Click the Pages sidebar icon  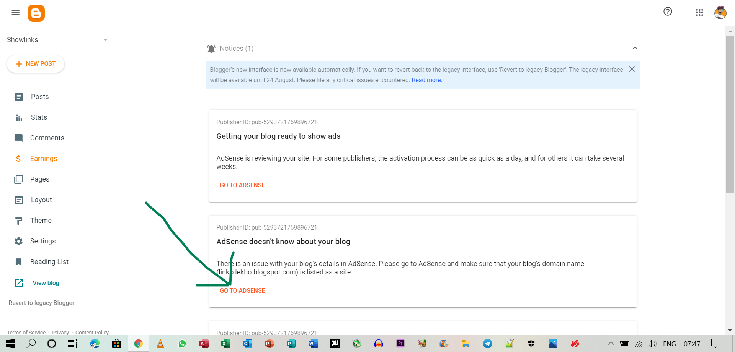point(18,179)
